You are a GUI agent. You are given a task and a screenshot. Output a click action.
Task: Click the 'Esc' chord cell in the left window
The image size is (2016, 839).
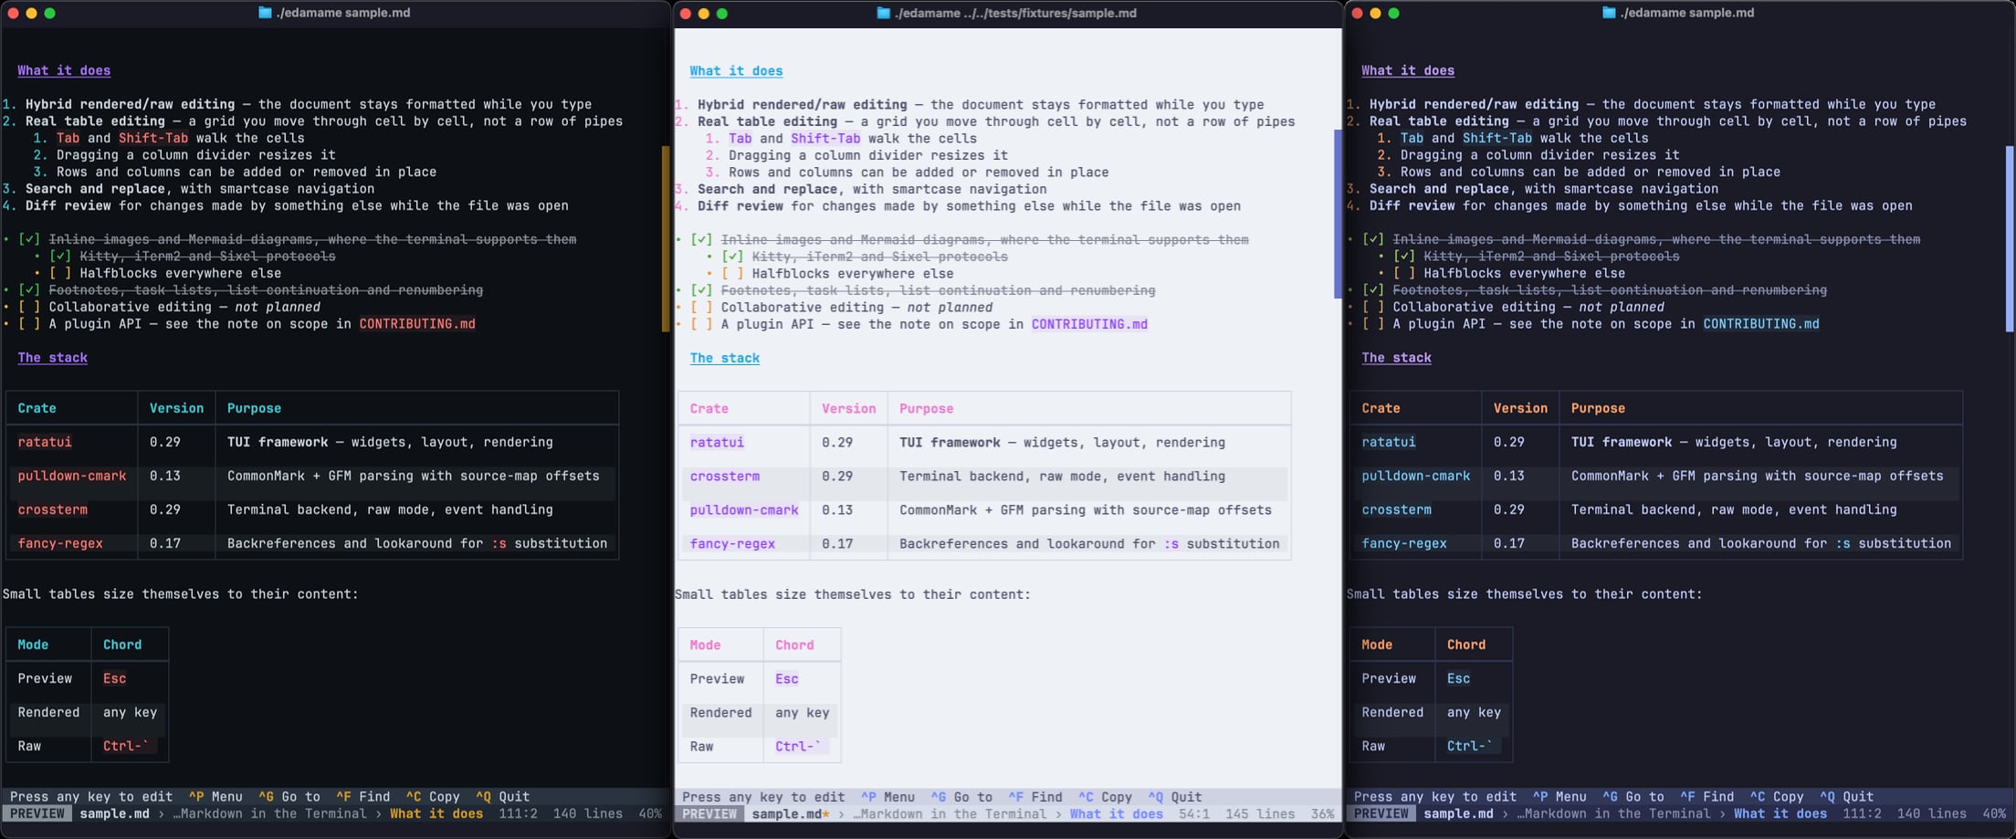115,678
